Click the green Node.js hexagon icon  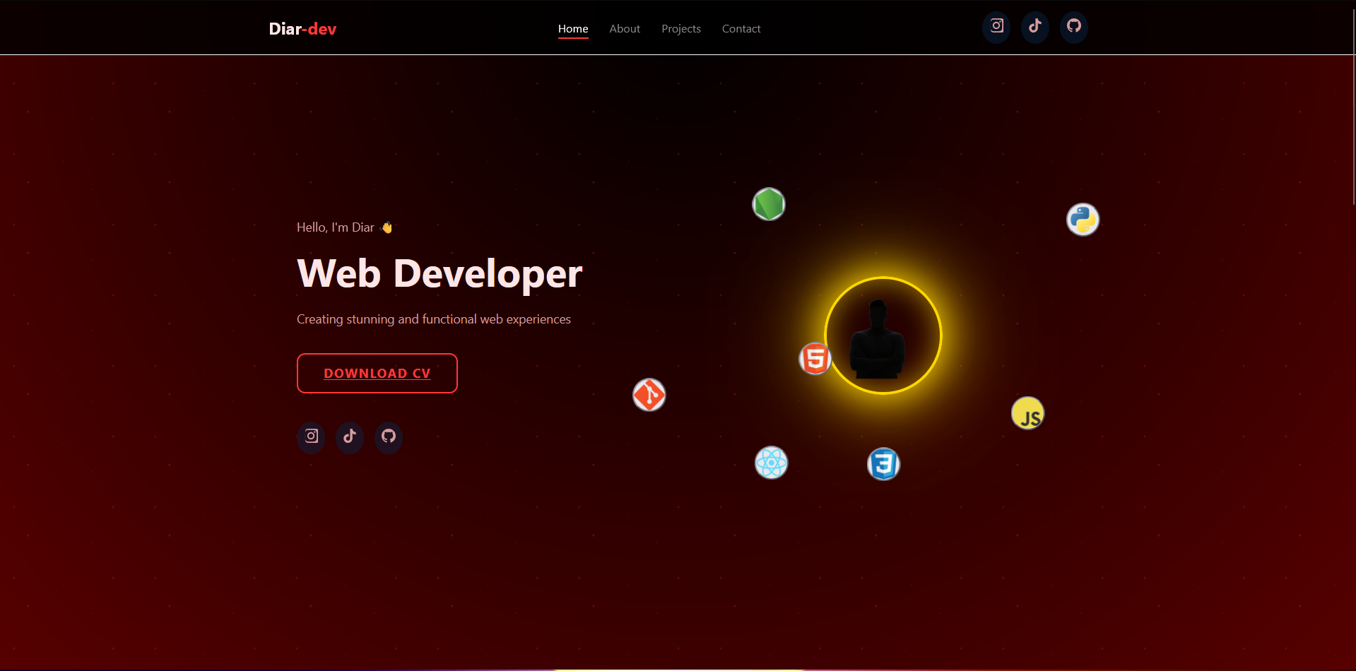coord(768,205)
